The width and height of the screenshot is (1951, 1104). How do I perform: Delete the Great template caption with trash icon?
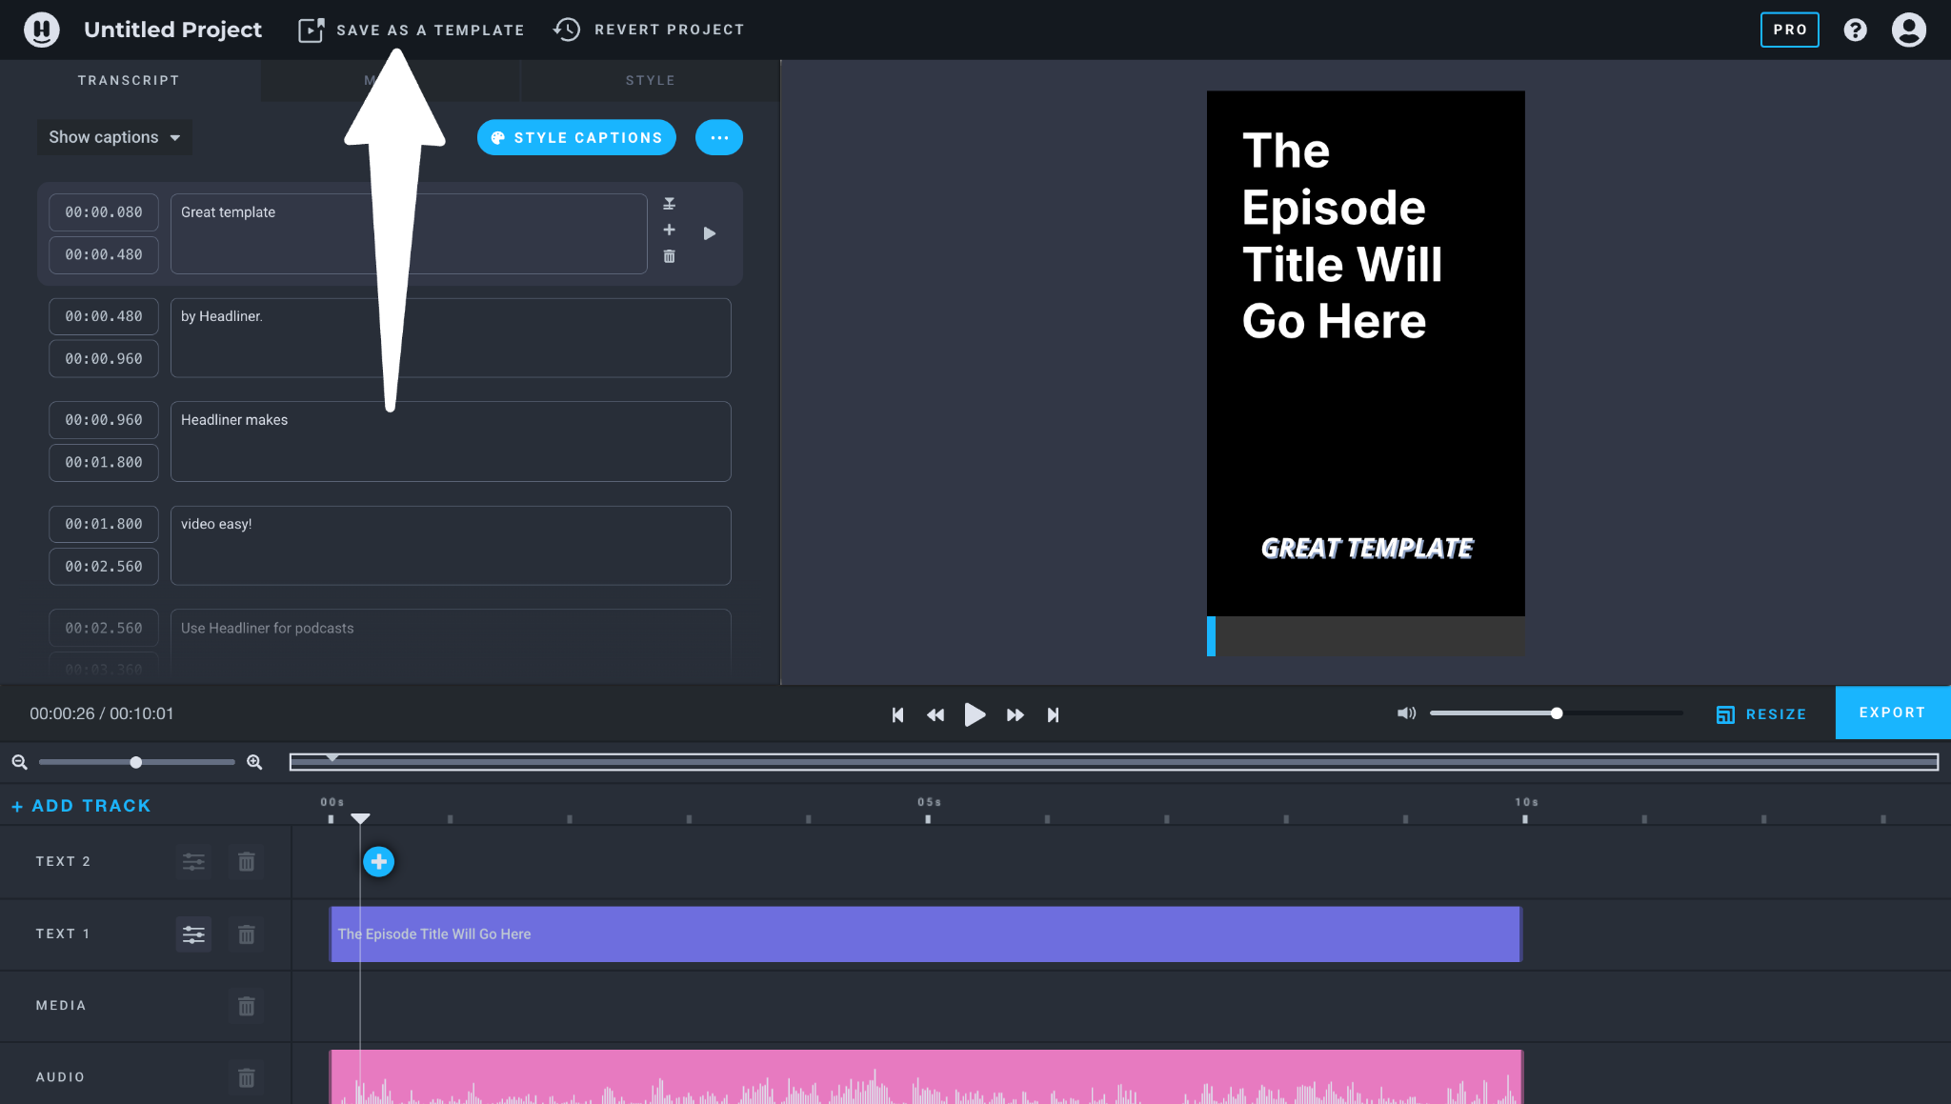point(669,256)
